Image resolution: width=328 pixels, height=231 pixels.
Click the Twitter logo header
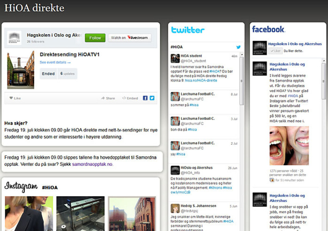click(x=188, y=30)
